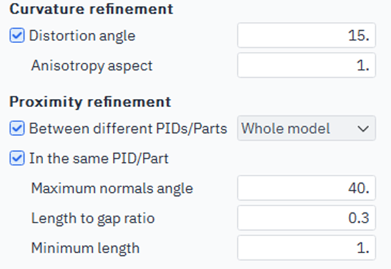Focus the Length to gap ratio field

(306, 218)
